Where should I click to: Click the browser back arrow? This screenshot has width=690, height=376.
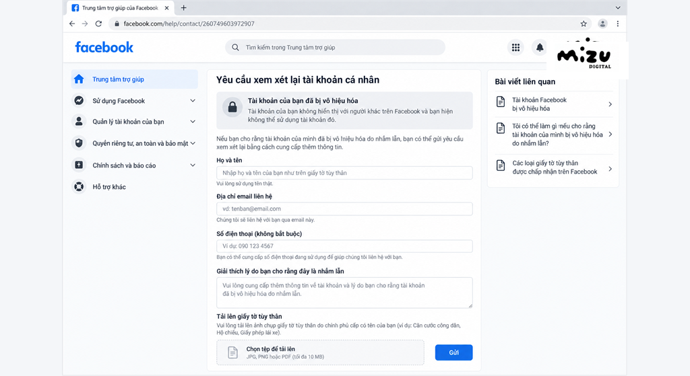coord(72,24)
